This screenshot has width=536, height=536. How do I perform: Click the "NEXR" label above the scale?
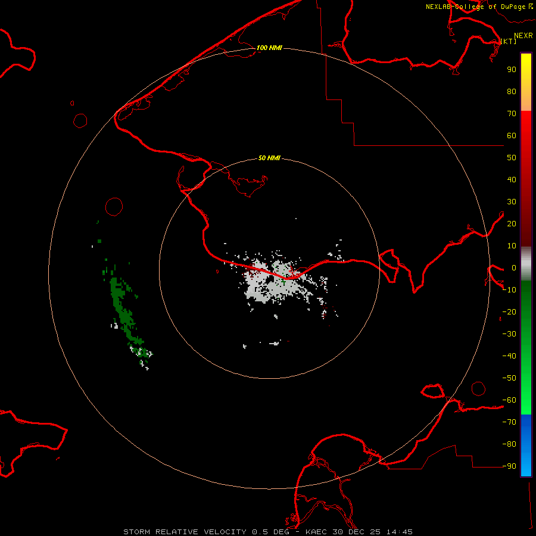523,36
